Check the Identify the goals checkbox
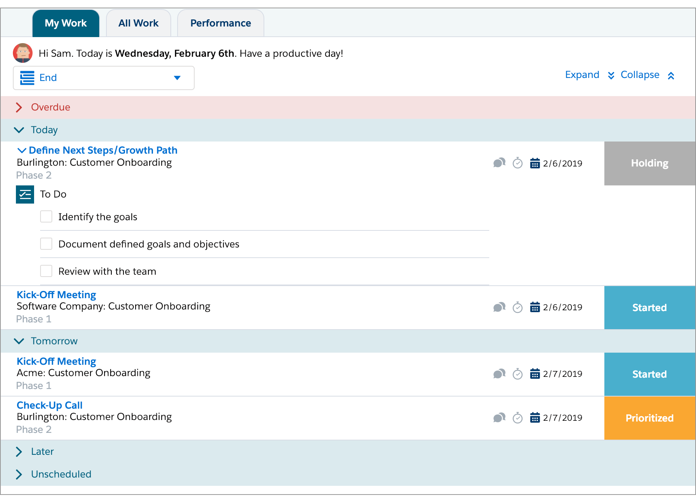 click(46, 217)
